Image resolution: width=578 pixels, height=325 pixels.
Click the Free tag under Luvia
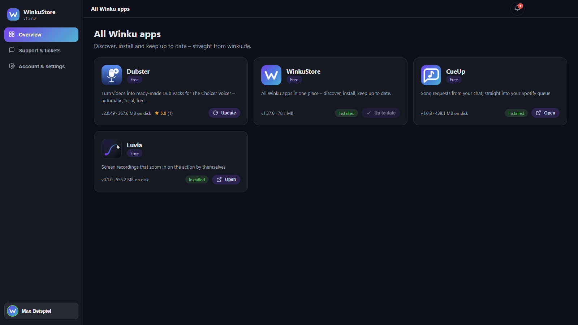134,153
